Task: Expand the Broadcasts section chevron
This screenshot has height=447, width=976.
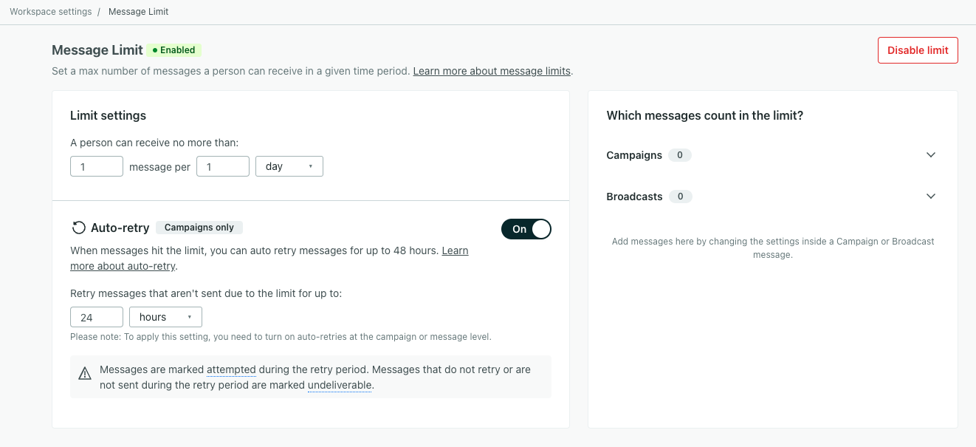Action: point(931,197)
